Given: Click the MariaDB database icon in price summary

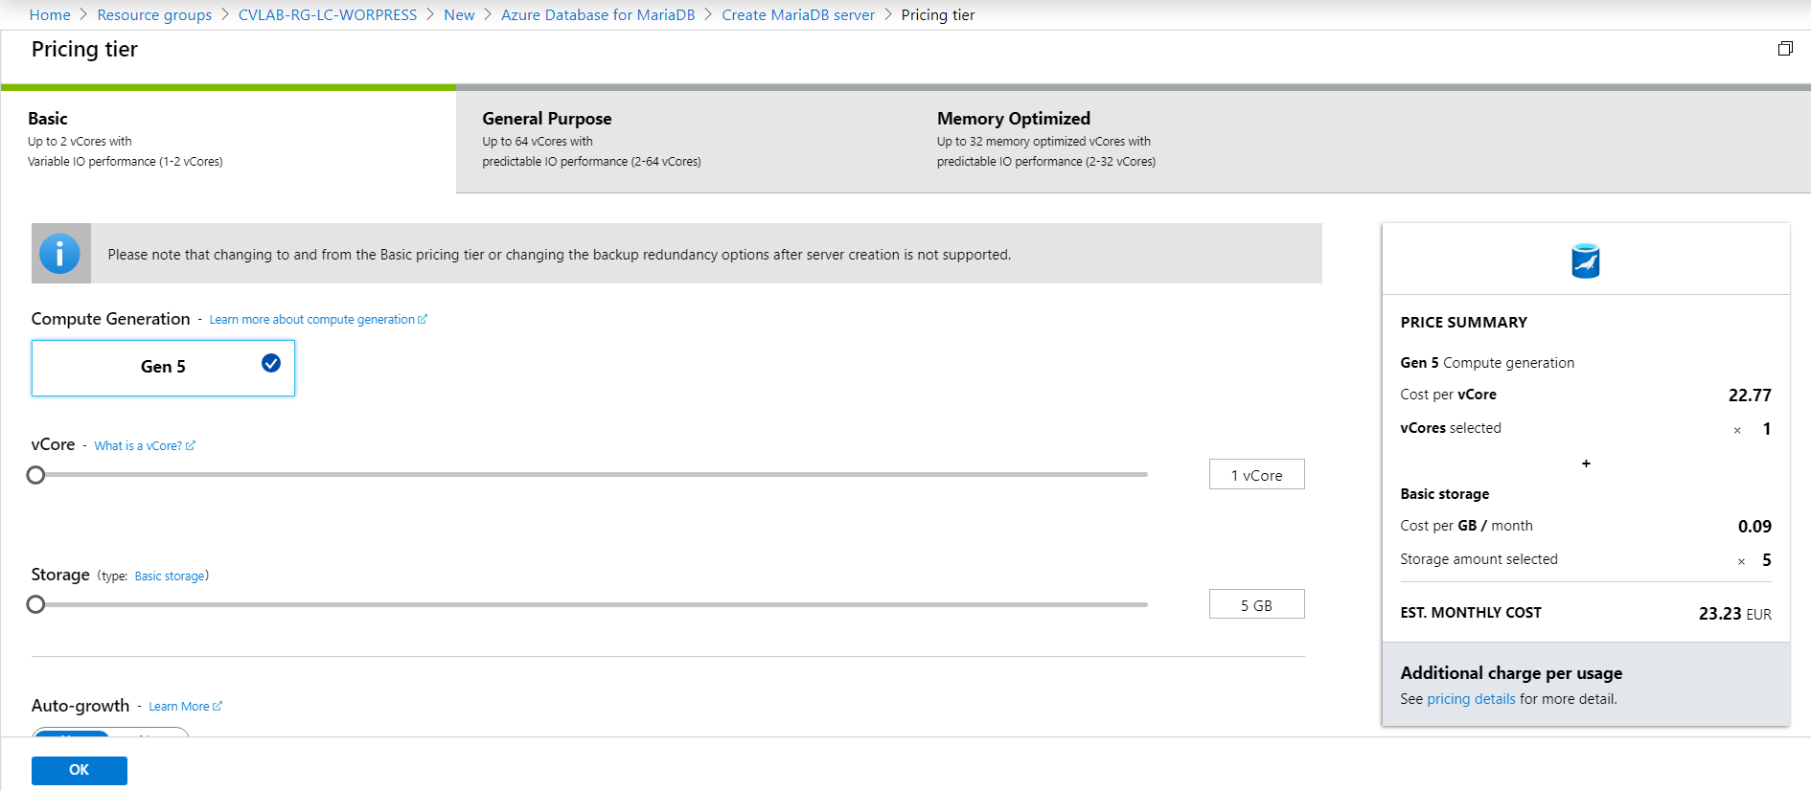Looking at the screenshot, I should coord(1586,260).
